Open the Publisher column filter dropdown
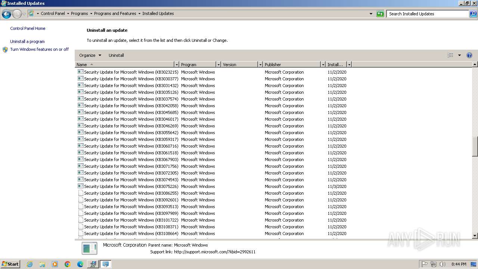This screenshot has height=269, width=478. click(x=323, y=65)
